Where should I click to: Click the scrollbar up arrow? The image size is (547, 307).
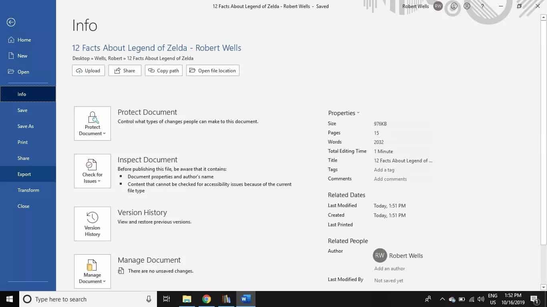point(543,18)
